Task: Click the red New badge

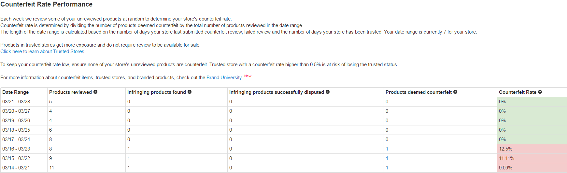Action: [x=248, y=76]
